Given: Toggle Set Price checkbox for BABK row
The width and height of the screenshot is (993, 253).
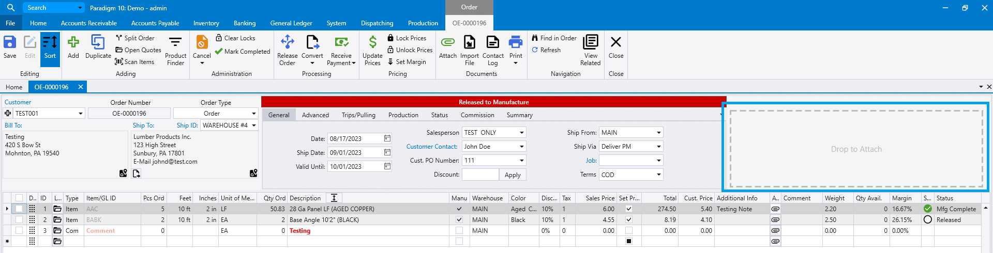Looking at the screenshot, I should coord(629,220).
